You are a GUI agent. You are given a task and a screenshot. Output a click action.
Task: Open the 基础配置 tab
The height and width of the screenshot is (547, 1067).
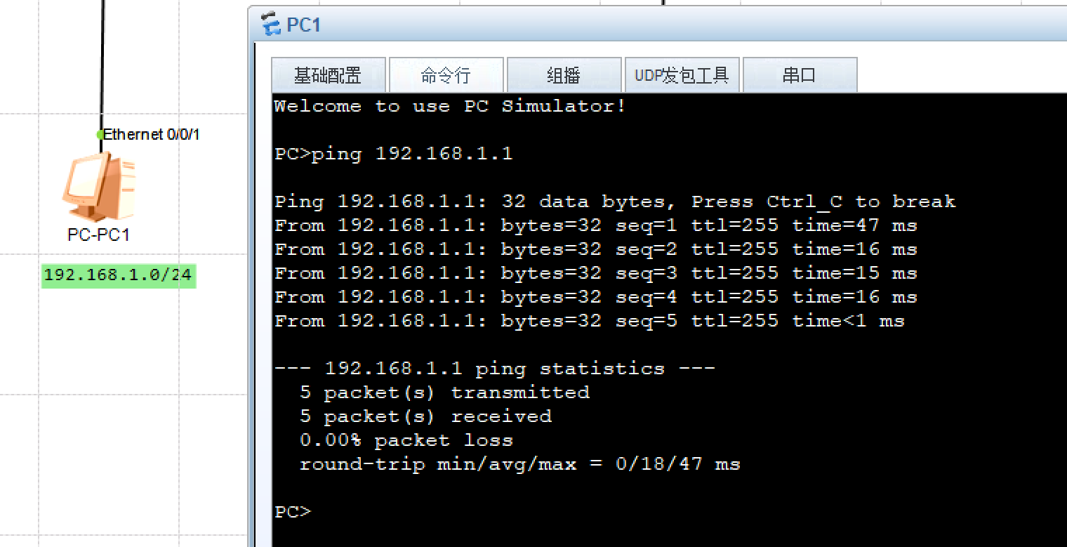click(328, 75)
